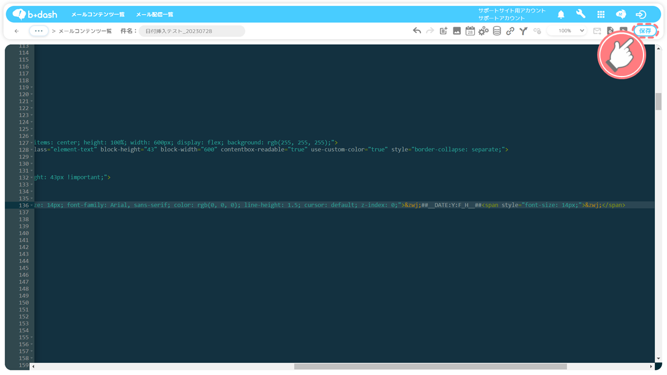The width and height of the screenshot is (667, 375).
Task: Click the branching arrow icon
Action: pos(523,31)
